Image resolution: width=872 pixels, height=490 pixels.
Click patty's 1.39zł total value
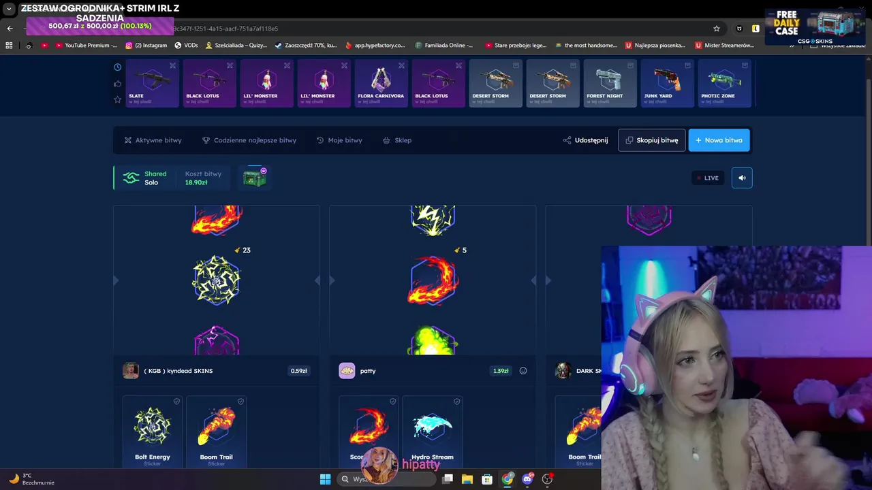pos(501,371)
